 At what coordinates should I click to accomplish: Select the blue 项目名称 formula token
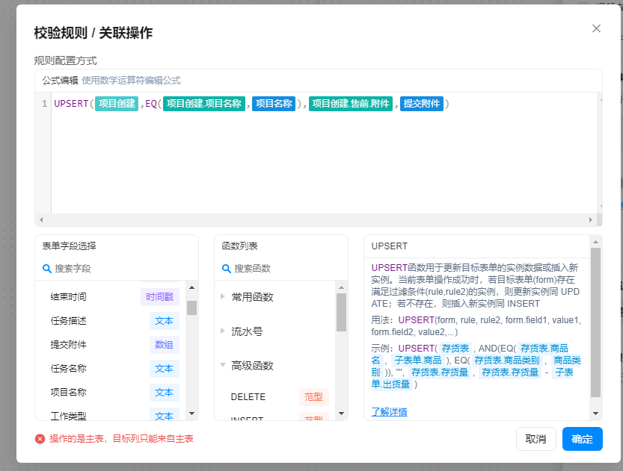click(274, 104)
